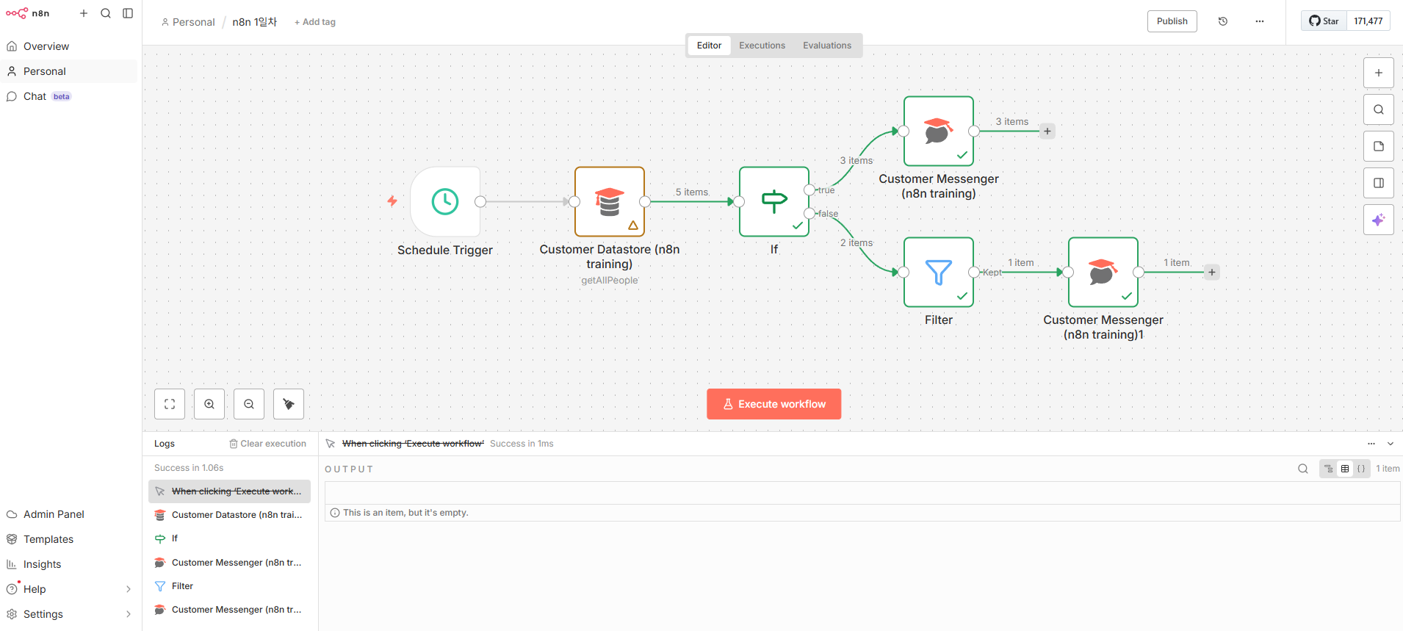Switch output to JSON view
This screenshot has width=1403, height=631.
click(1361, 469)
